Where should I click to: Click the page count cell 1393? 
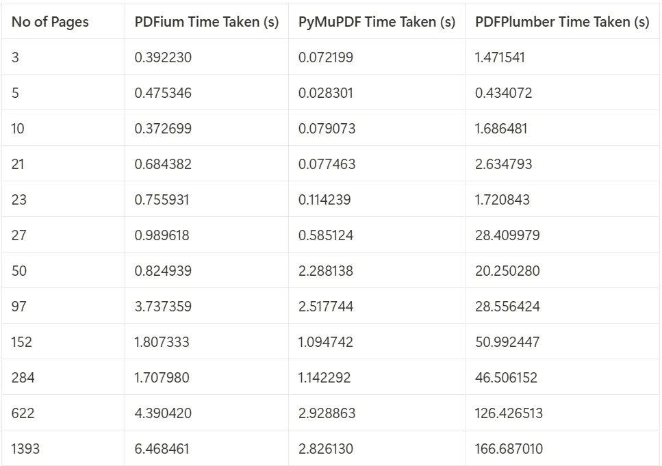pos(25,449)
